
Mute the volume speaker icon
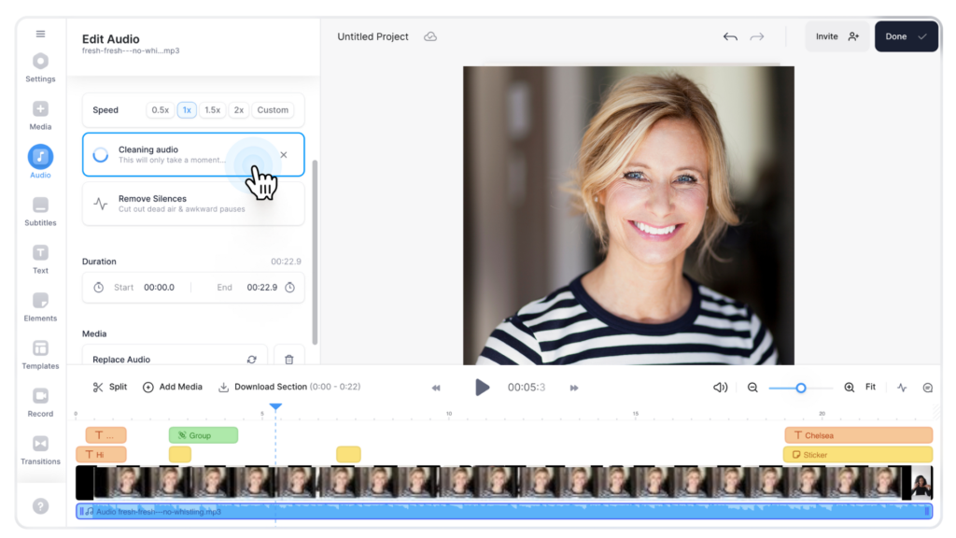pos(720,388)
